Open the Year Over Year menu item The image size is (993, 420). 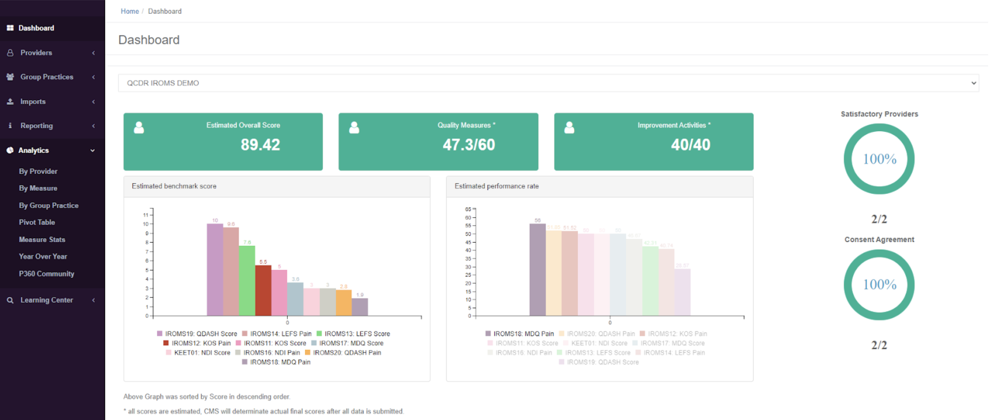click(43, 256)
